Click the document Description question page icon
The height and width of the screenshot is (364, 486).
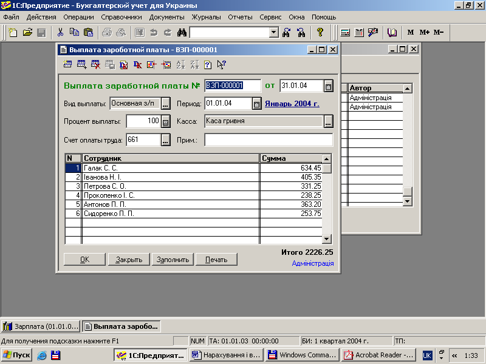click(x=208, y=64)
